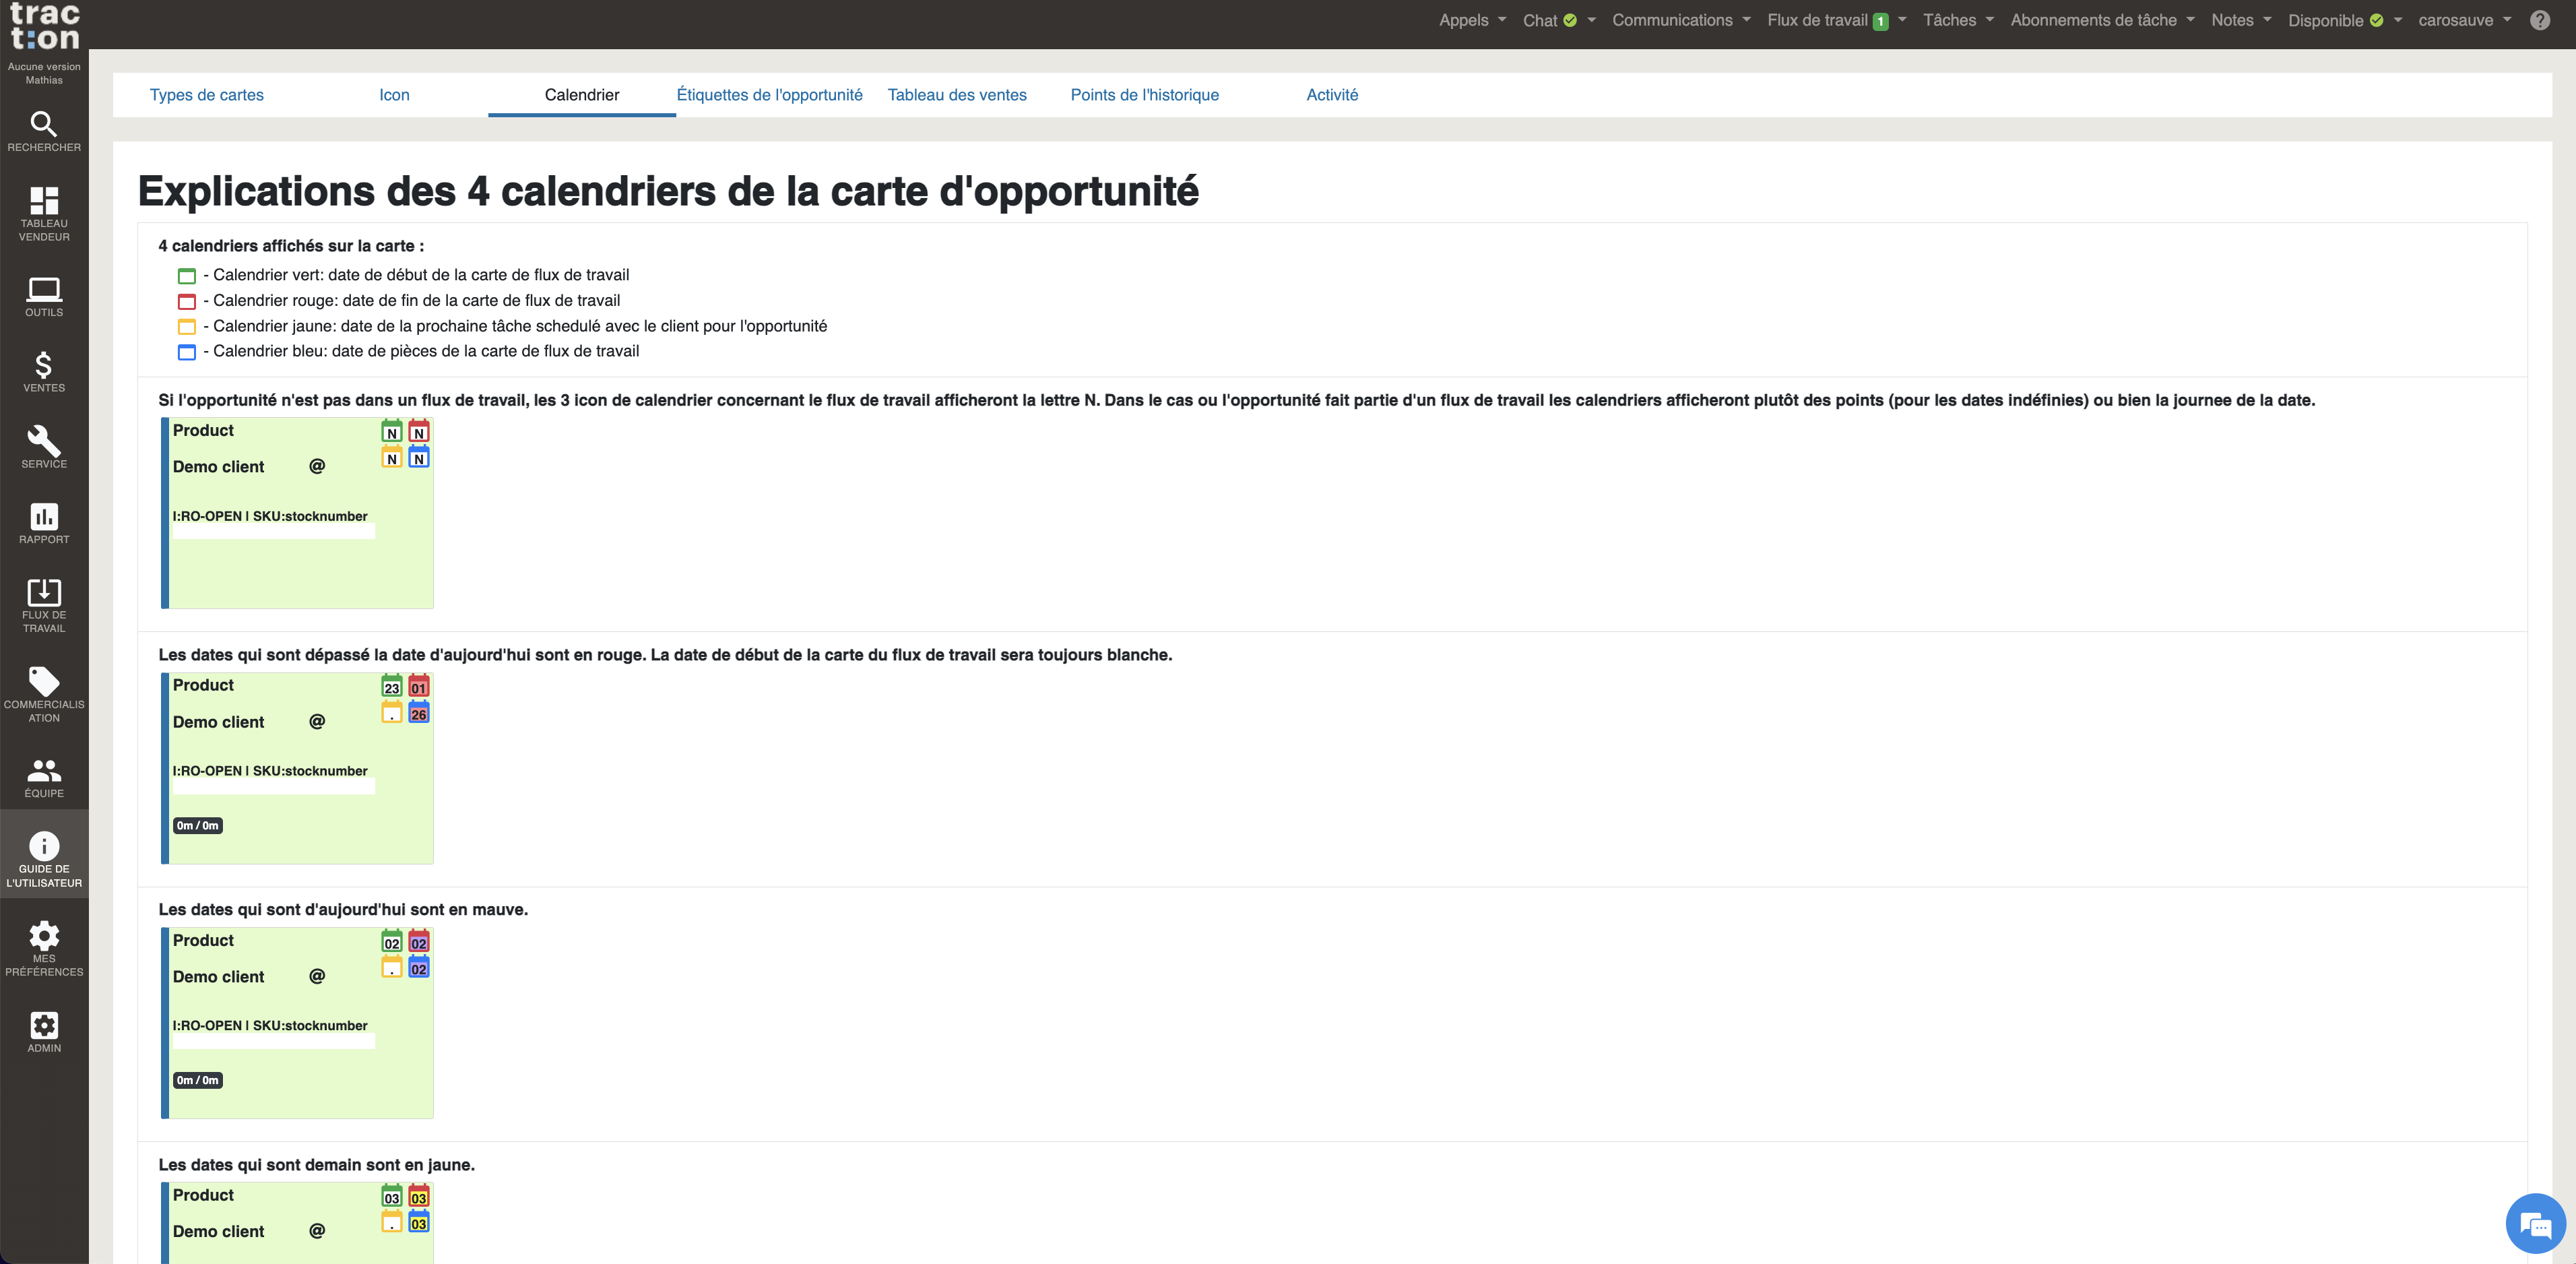Viewport: 2576px width, 1264px height.
Task: Expand Abonnements de tâche dropdown
Action: pyautogui.click(x=2102, y=20)
